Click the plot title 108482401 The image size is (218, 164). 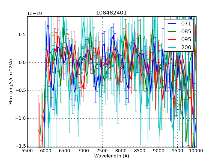point(111,13)
